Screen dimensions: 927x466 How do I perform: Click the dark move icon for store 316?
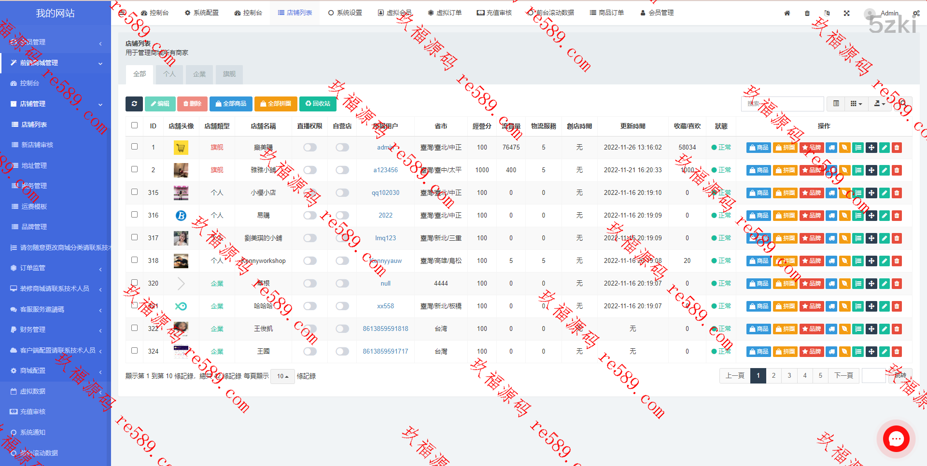[871, 216]
